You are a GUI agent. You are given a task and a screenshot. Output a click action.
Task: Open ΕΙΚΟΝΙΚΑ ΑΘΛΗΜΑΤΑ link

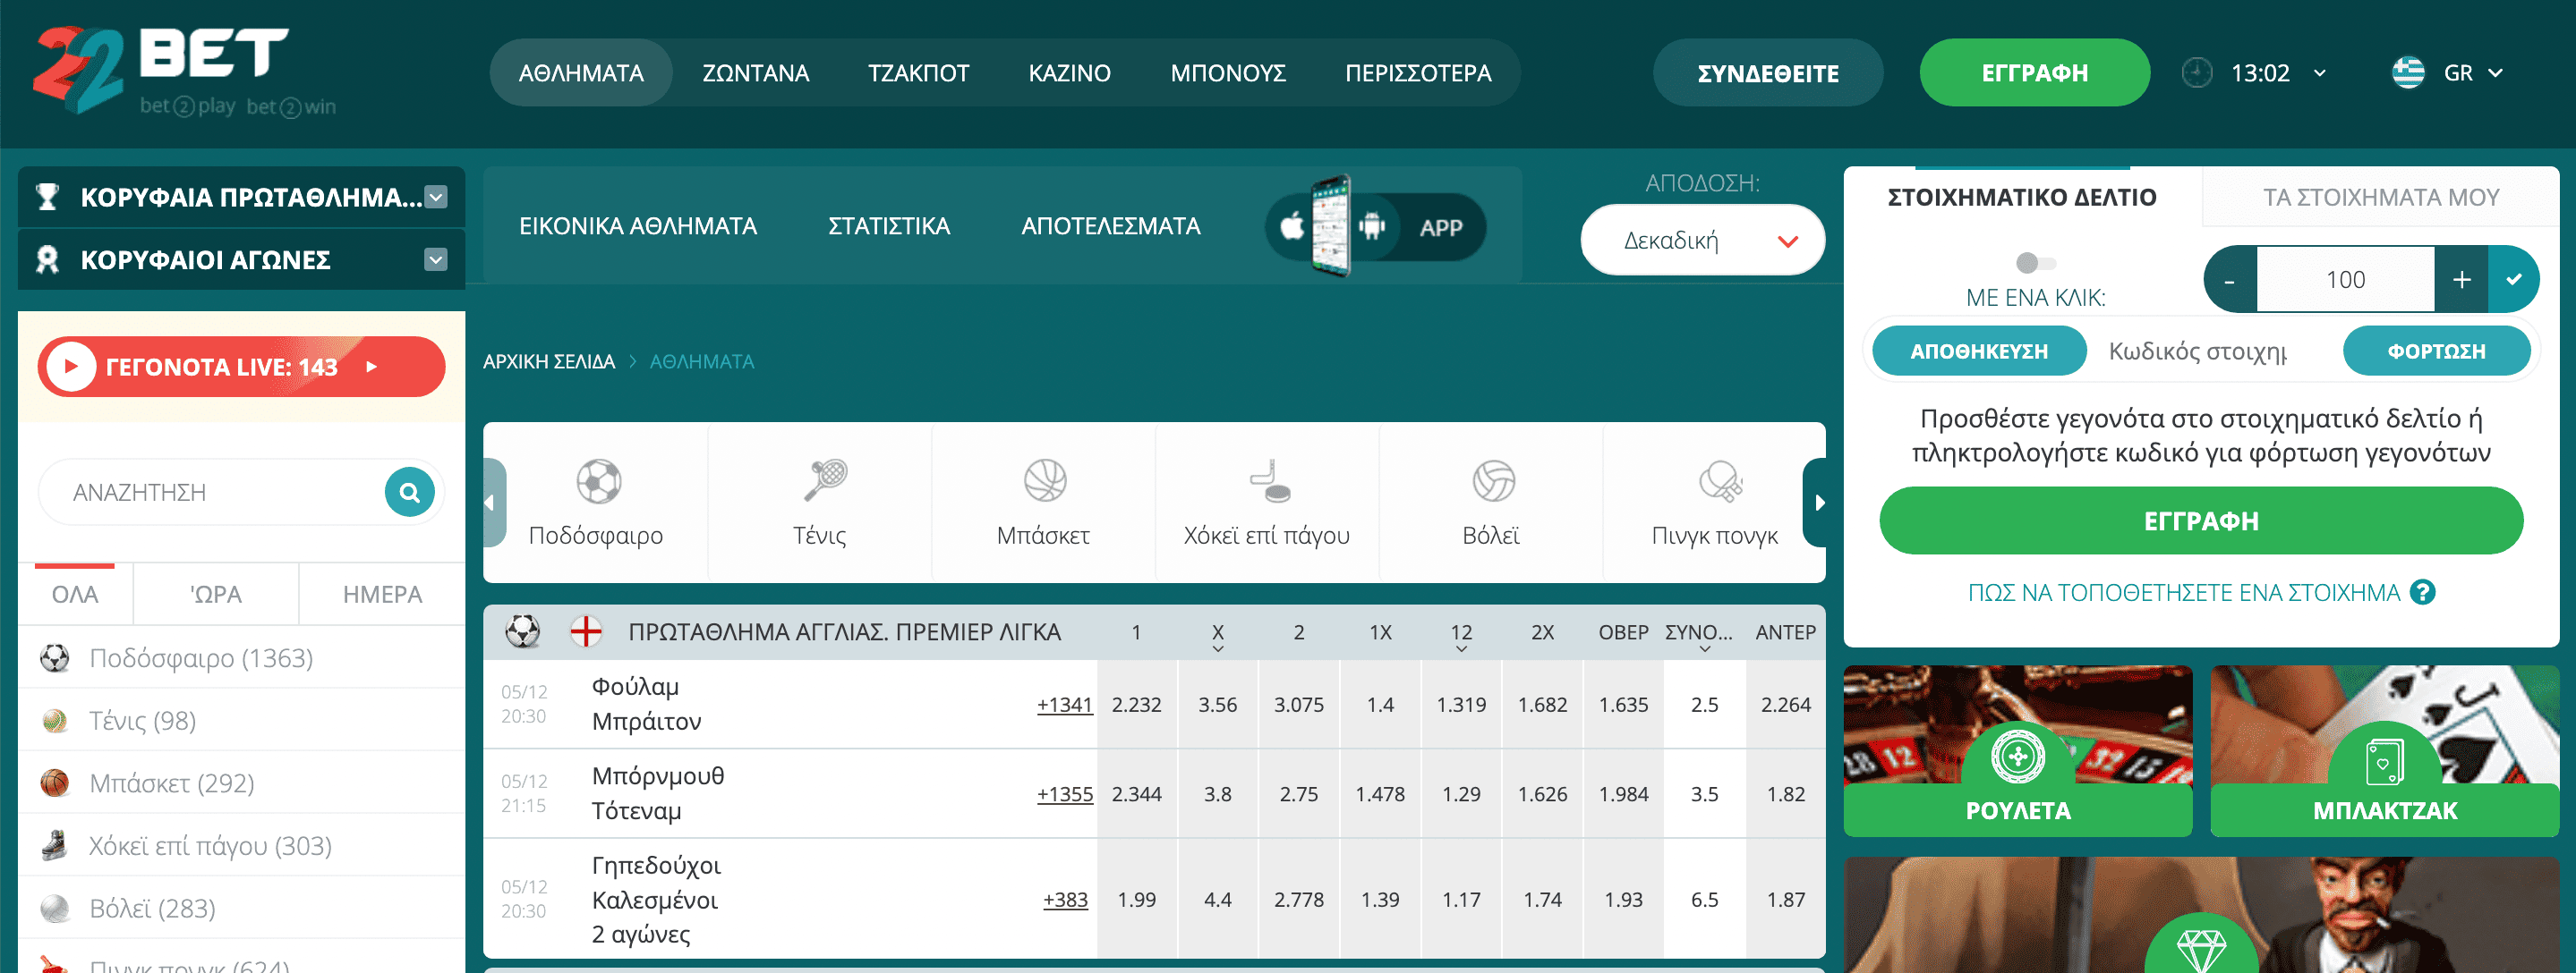pos(637,227)
